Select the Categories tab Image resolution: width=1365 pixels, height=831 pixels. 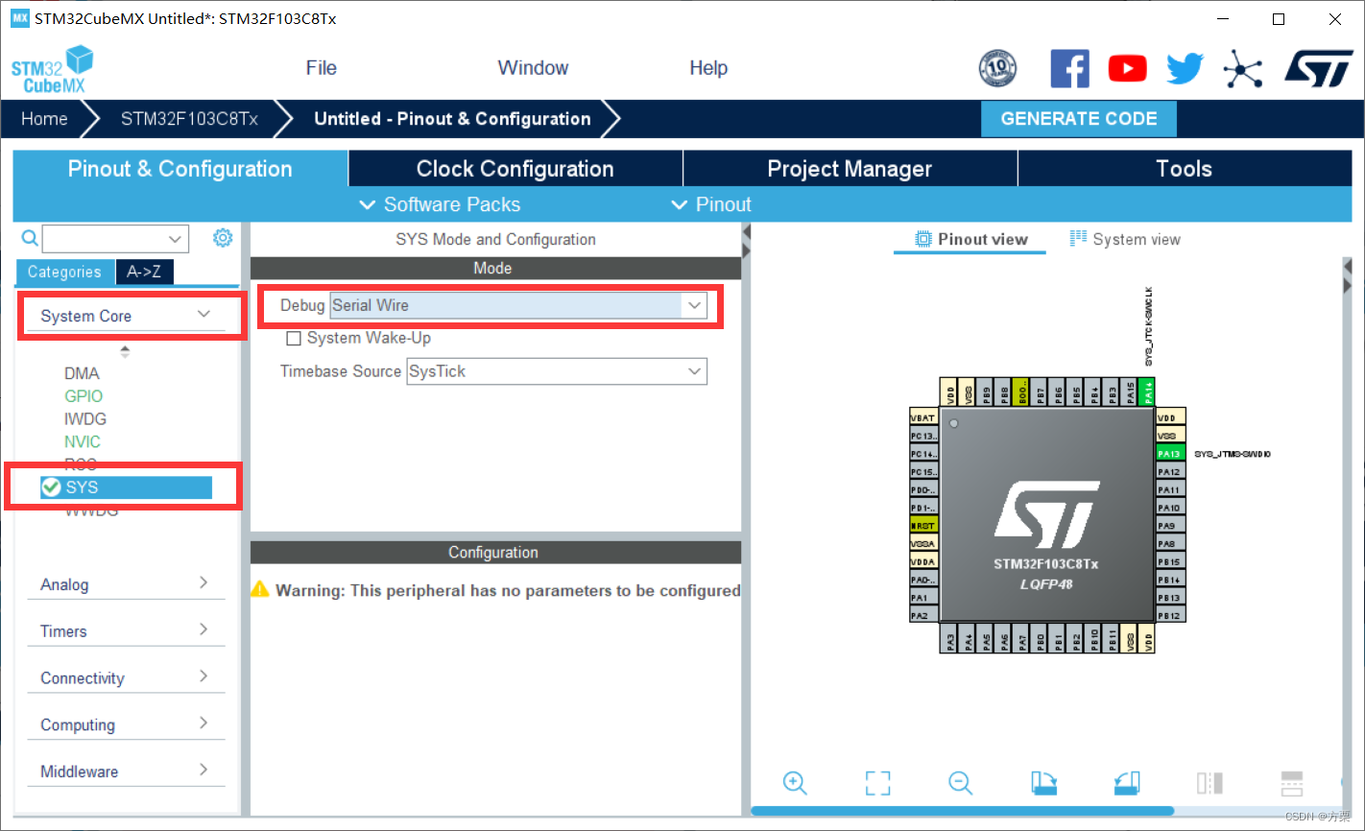[64, 272]
